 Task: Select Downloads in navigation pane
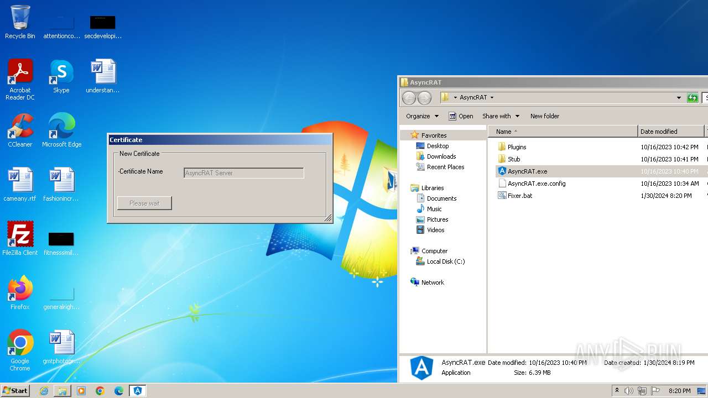[441, 156]
